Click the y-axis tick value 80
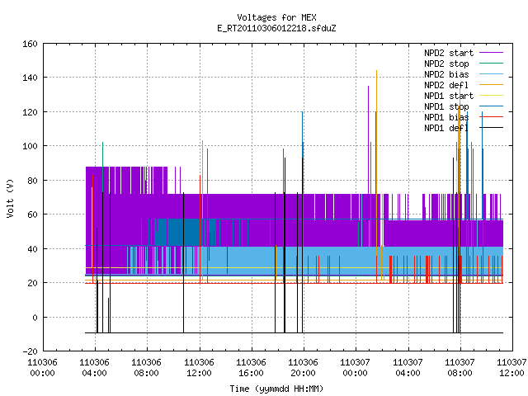Viewport: 528px width, 396px height. 32,181
